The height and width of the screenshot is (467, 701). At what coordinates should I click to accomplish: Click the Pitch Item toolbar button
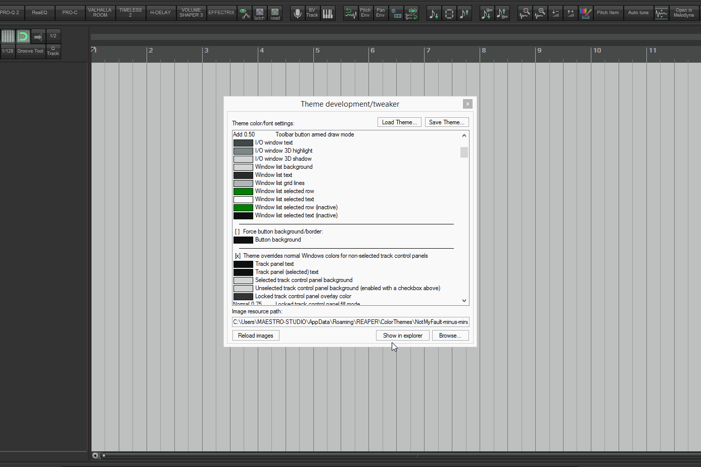[x=607, y=13]
